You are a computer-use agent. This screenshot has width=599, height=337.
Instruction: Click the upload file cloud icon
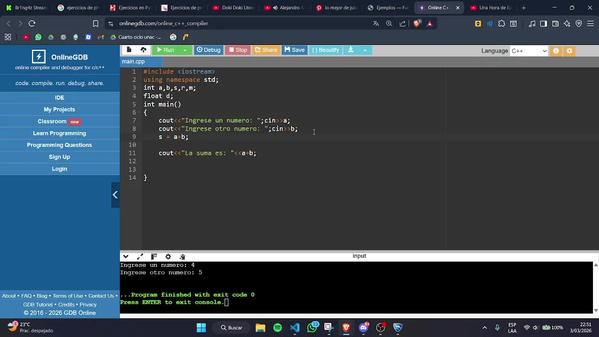(x=144, y=50)
